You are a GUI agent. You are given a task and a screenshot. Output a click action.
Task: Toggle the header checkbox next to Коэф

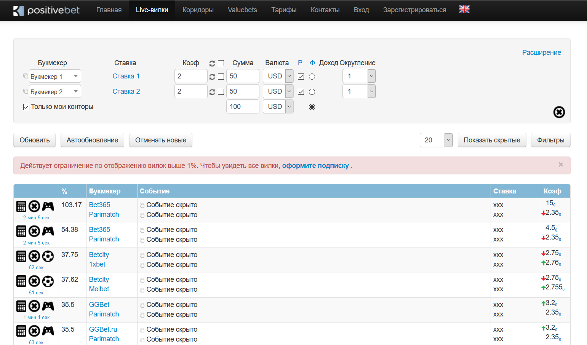(221, 63)
